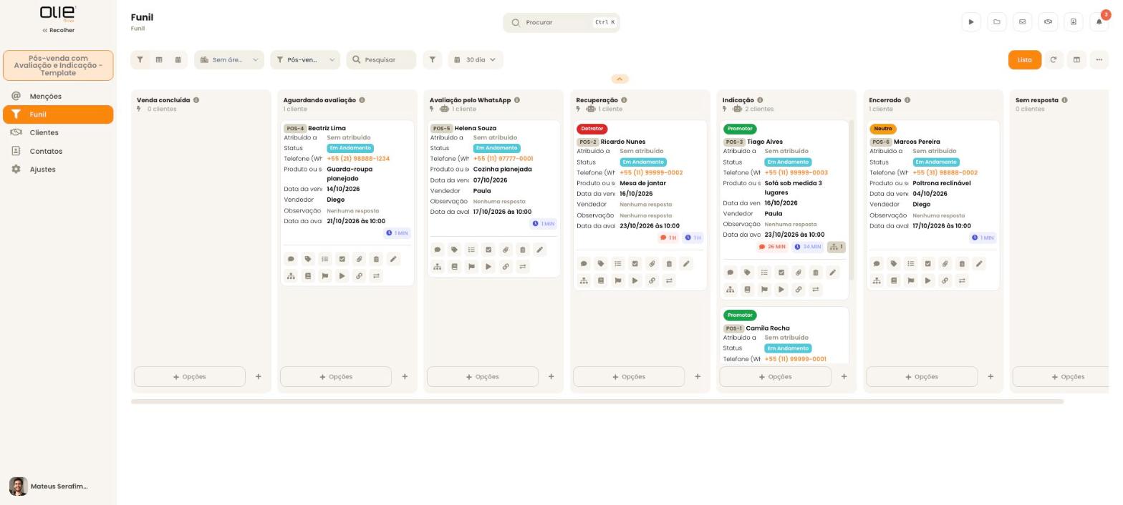Refresh the funnel board
This screenshot has height=505, width=1123.
[1053, 60]
